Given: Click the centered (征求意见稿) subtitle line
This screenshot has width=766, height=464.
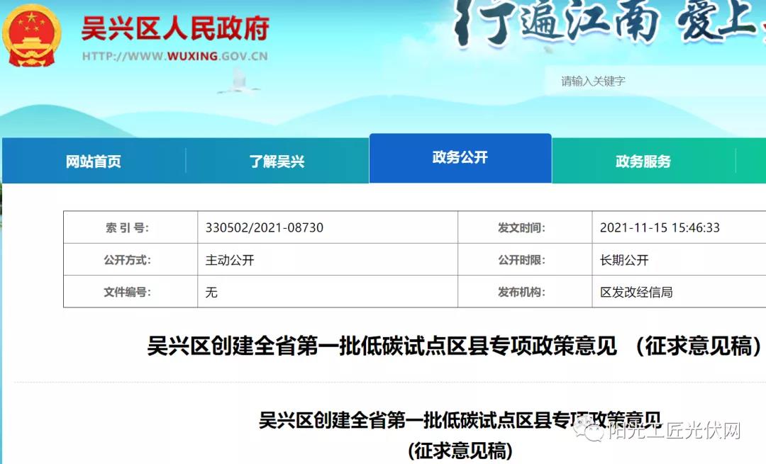Looking at the screenshot, I should [x=460, y=451].
